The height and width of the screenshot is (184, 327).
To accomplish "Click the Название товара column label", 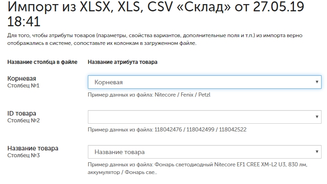I will [33, 148].
